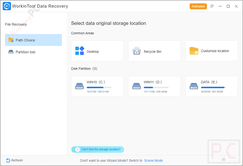Image resolution: width=243 pixels, height=166 pixels.
Task: Click the DATA (E:) usage bar
Action: coord(213,88)
